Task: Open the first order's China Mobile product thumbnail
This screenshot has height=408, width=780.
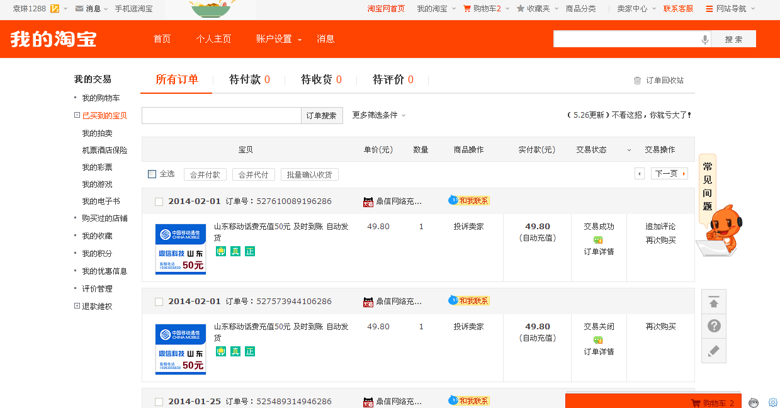Action: click(x=181, y=249)
